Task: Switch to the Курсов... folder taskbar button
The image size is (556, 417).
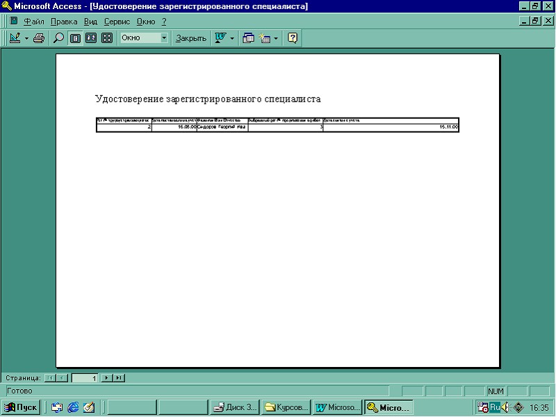Action: (x=286, y=407)
